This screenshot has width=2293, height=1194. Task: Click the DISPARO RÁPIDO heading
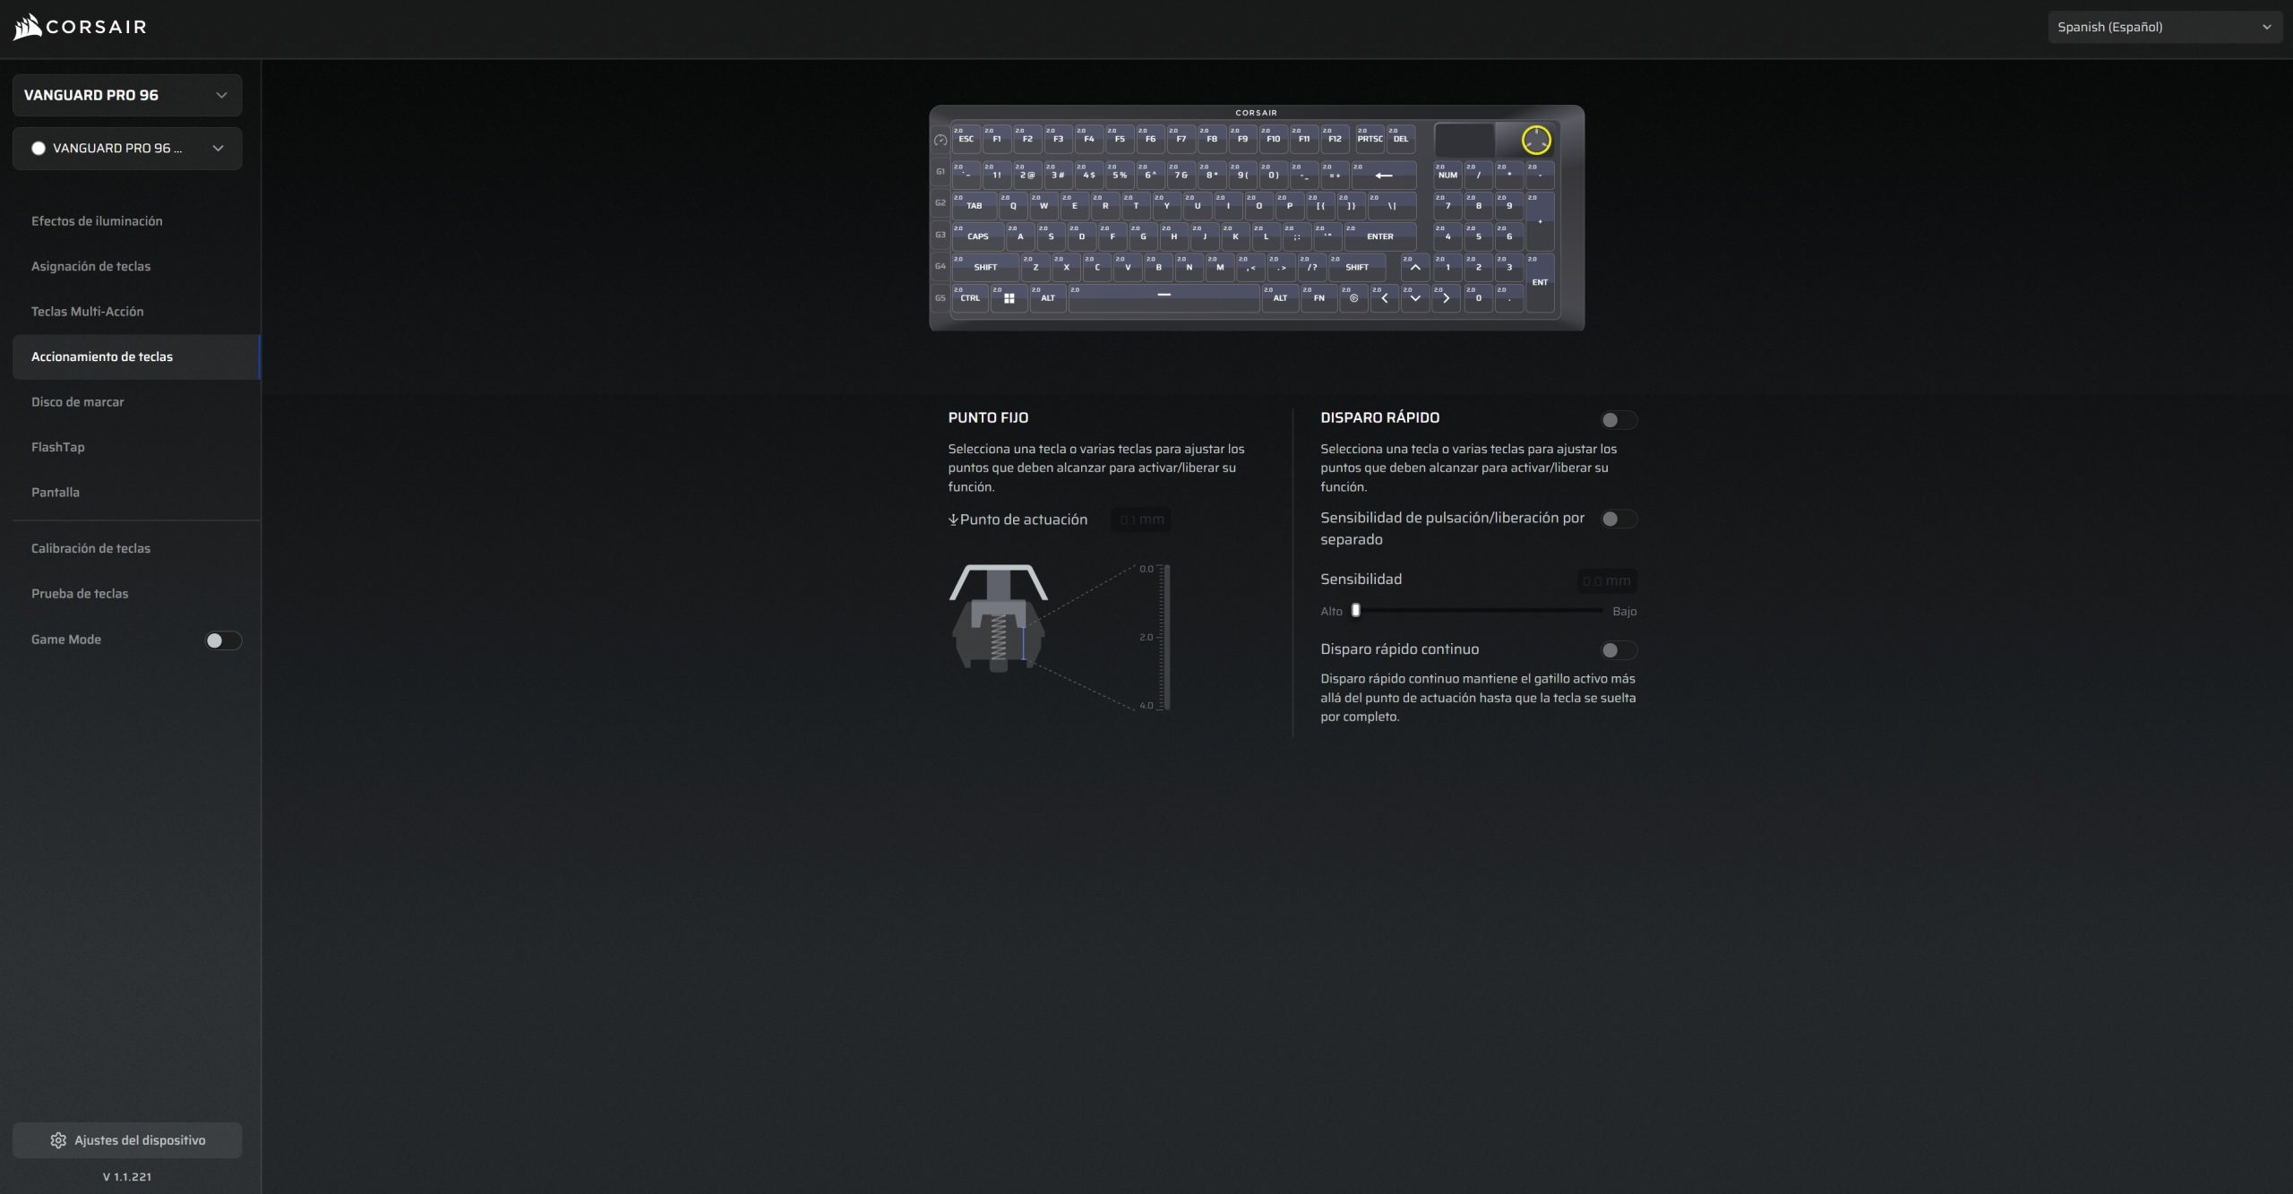[1379, 417]
